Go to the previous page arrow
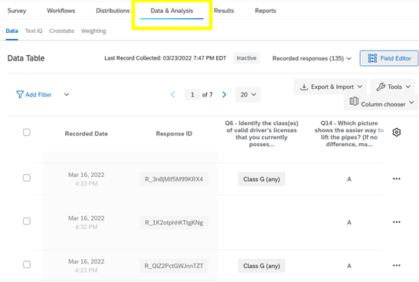The image size is (419, 282). (173, 94)
